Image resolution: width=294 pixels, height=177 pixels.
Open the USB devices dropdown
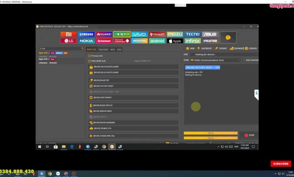pos(224,55)
